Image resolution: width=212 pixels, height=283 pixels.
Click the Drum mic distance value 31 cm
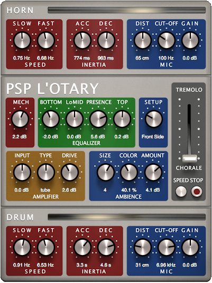(x=142, y=265)
